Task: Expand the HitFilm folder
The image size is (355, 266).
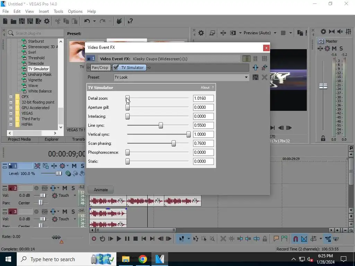Action: click(x=11, y=124)
